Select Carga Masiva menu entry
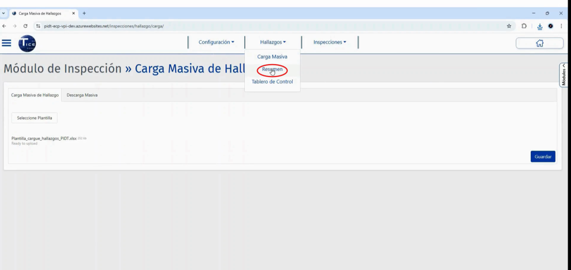This screenshot has width=571, height=270. point(272,57)
